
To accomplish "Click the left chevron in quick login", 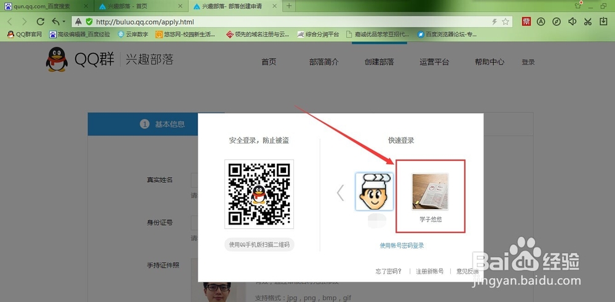I will (x=341, y=193).
